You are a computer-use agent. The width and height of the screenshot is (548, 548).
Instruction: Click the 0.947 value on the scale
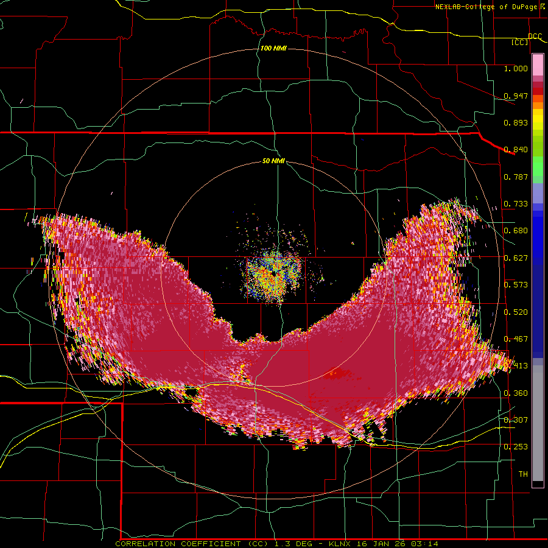coord(516,96)
